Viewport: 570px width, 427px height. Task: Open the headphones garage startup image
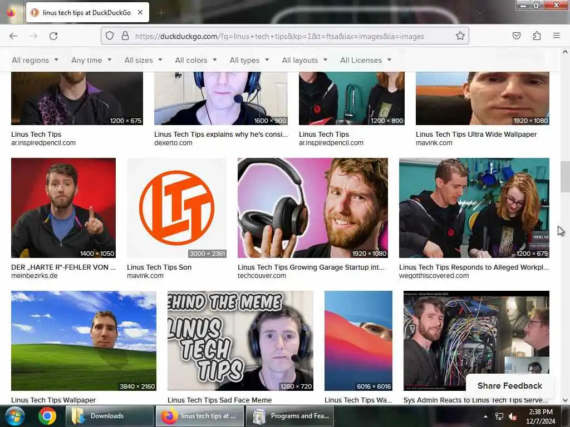[313, 208]
